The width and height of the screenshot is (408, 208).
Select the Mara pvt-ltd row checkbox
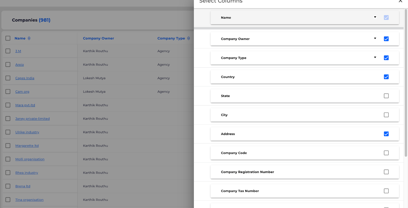coord(8,105)
